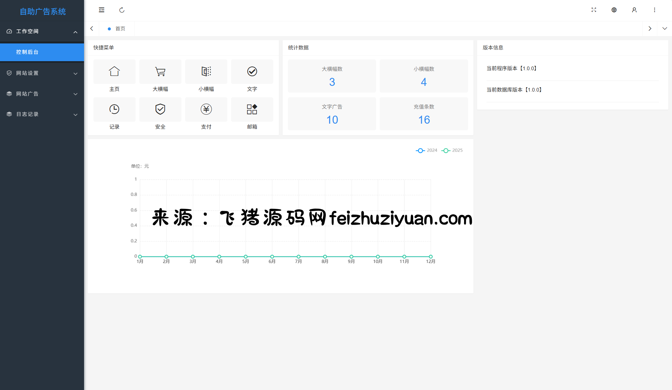672x390 pixels.
Task: Select the 首页 tab
Action: click(120, 29)
